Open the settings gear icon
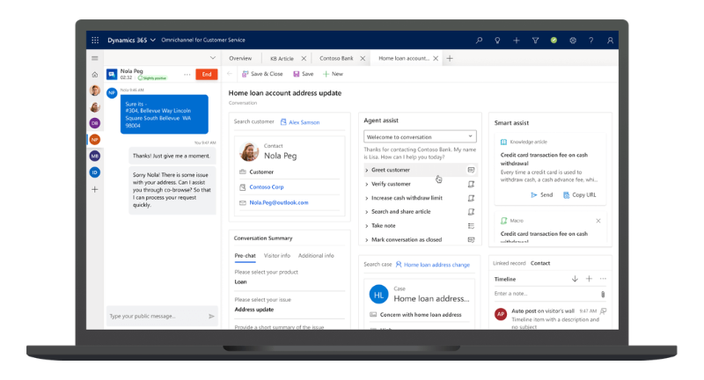This screenshot has width=704, height=380. [573, 40]
